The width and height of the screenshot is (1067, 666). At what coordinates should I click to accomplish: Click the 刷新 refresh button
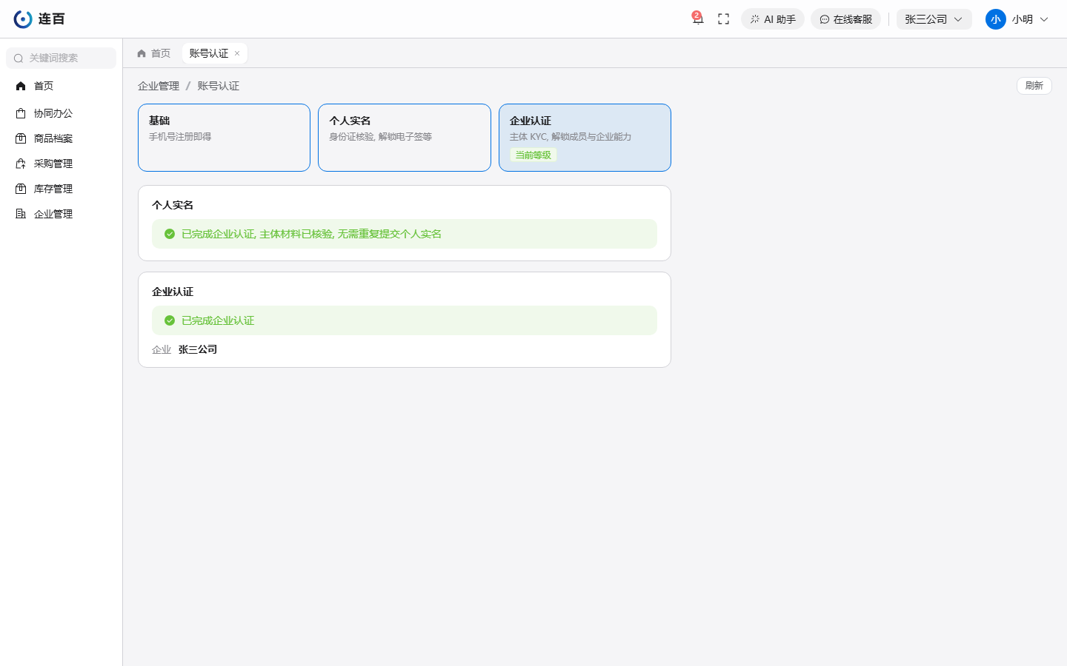[1034, 86]
